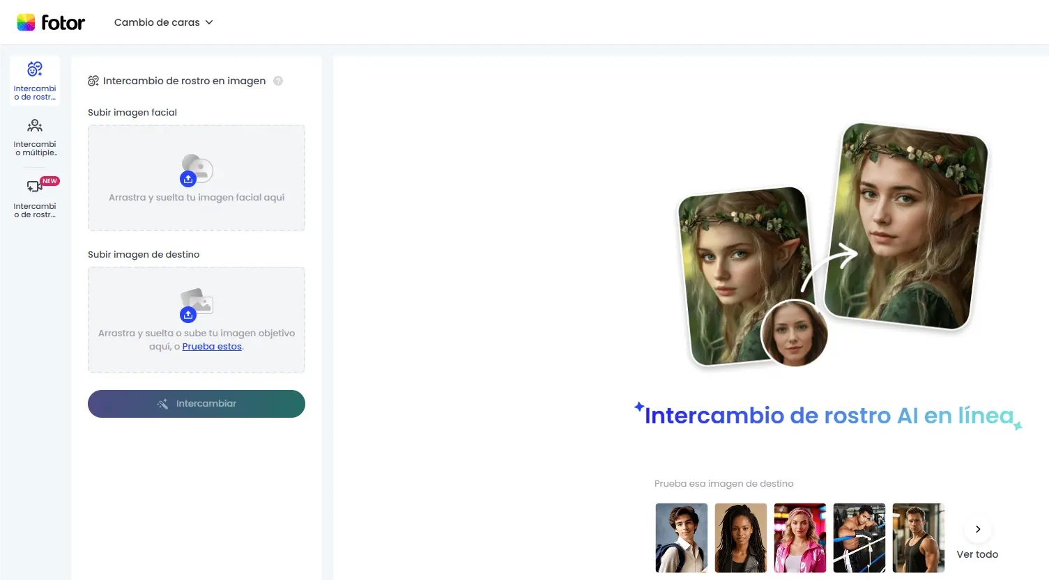
Task: Click the circular face portrait in preview
Action: [x=794, y=333]
